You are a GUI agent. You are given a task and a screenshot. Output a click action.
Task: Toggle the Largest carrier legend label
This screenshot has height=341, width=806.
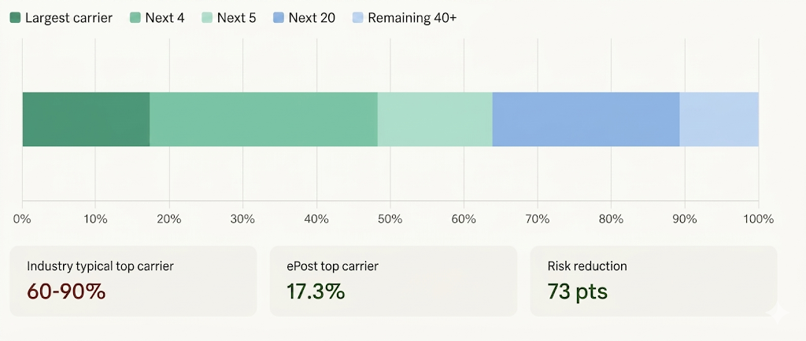pos(68,17)
